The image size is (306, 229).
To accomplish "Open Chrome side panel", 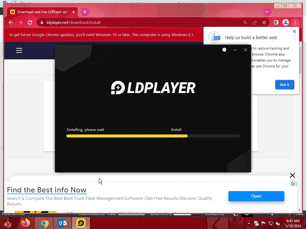I will [276, 22].
